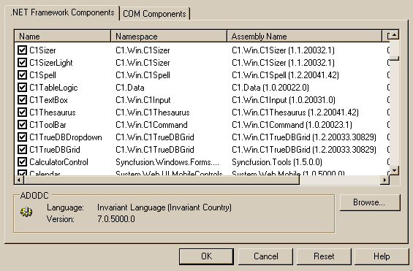Uncheck the C1Thesaurus component
This screenshot has width=413, height=271.
tap(22, 112)
